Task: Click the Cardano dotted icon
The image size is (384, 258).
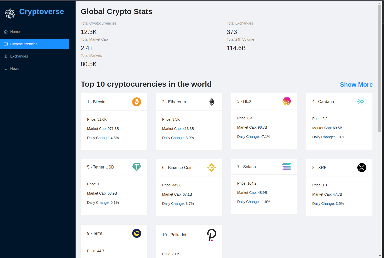Action: 362,102
